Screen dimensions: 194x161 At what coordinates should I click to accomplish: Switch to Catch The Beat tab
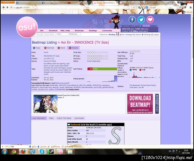click(64, 118)
